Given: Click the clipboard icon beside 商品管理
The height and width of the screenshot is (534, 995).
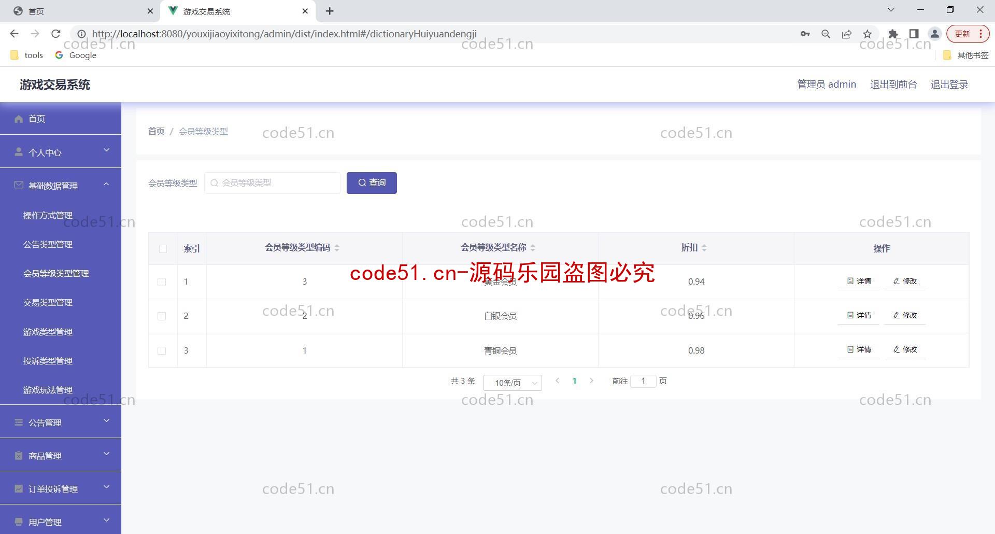Looking at the screenshot, I should click(x=19, y=456).
